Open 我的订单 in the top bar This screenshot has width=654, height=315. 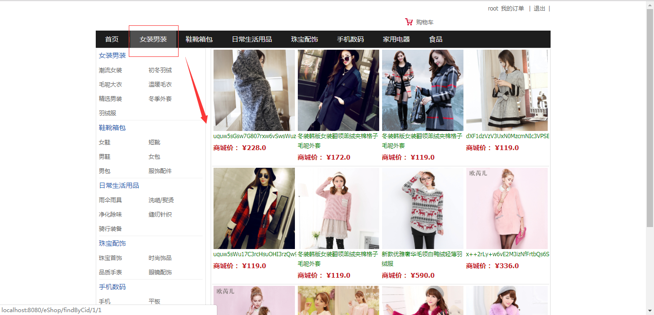point(512,9)
